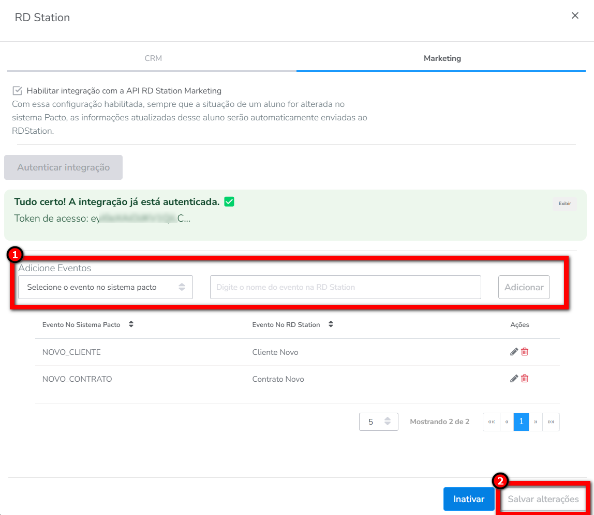Delete the NOVO_CLIENTE event row
The height and width of the screenshot is (515, 594).
tap(525, 352)
